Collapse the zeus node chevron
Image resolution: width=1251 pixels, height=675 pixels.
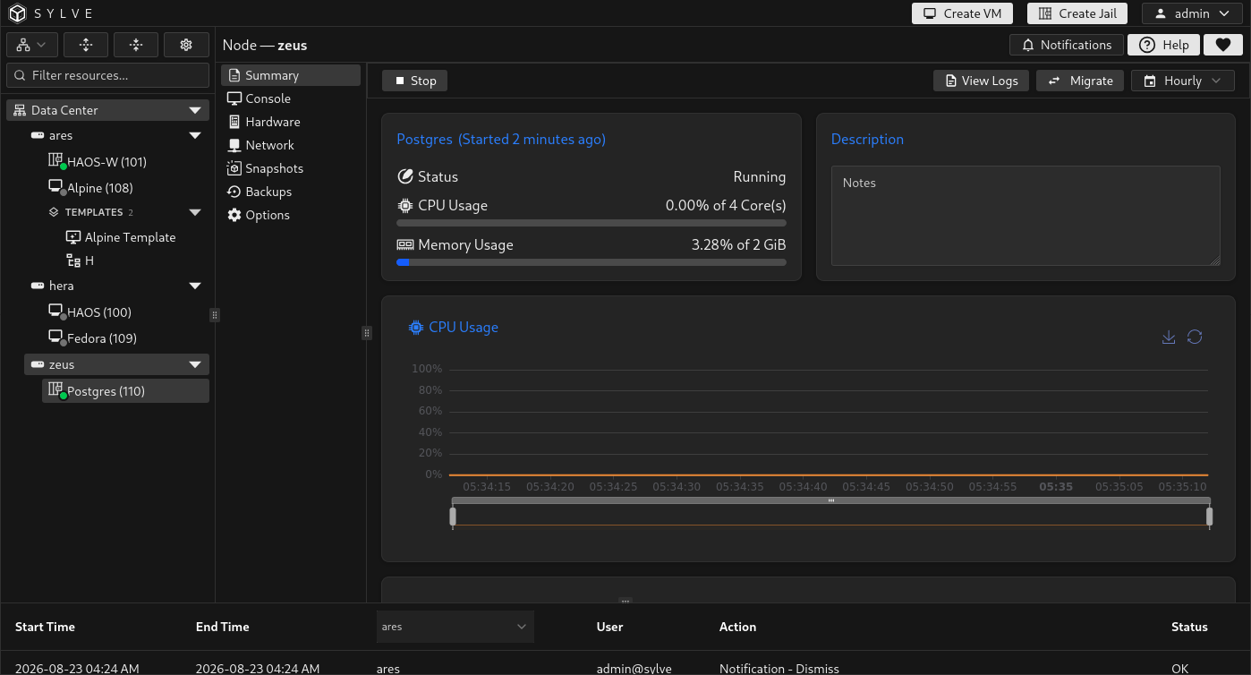pos(195,365)
